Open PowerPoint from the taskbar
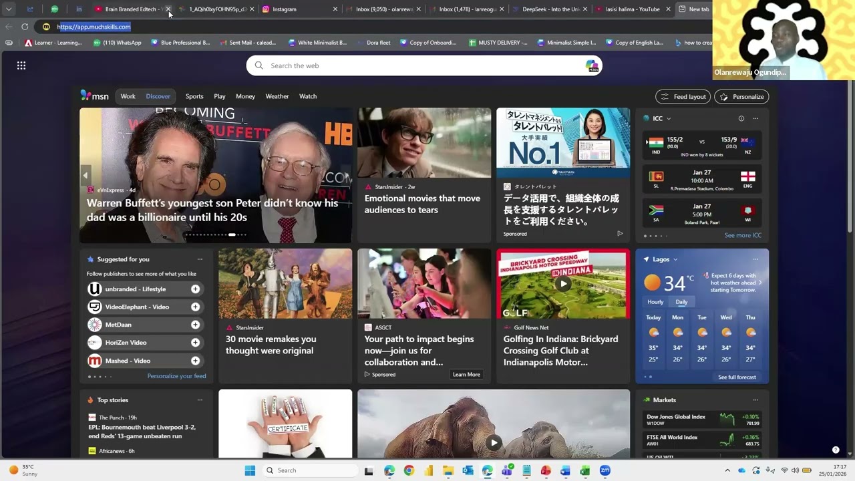 coord(546,470)
